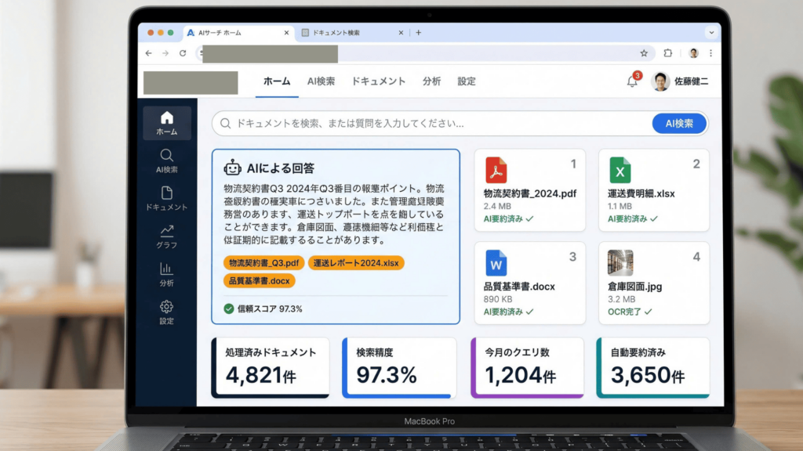Click the 運送費明細.xlsx file name
This screenshot has height=451, width=803.
[641, 194]
